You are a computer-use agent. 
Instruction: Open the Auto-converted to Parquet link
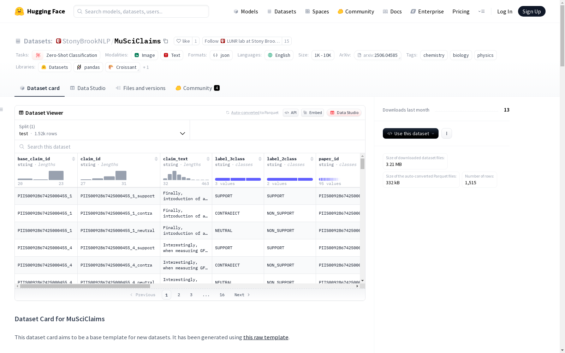click(252, 113)
